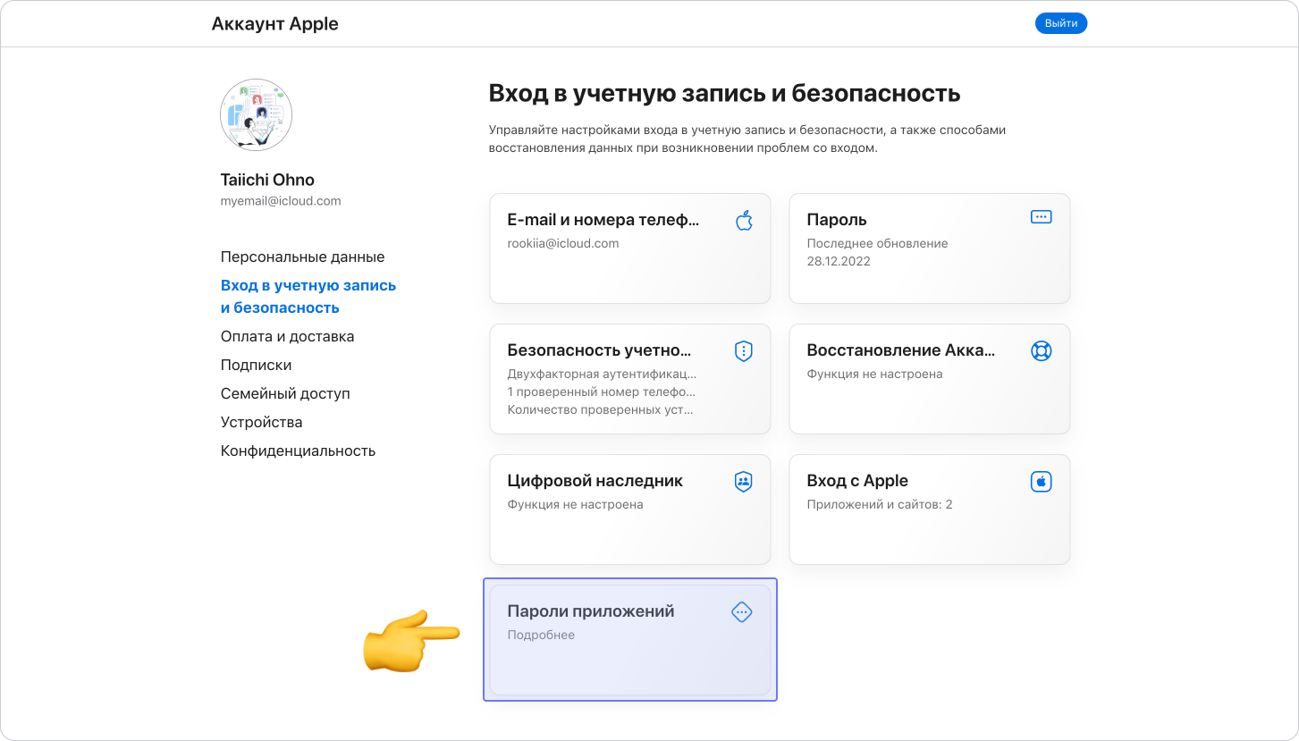
Task: Click the diamond icon on Пароли приложений card
Action: 742,612
